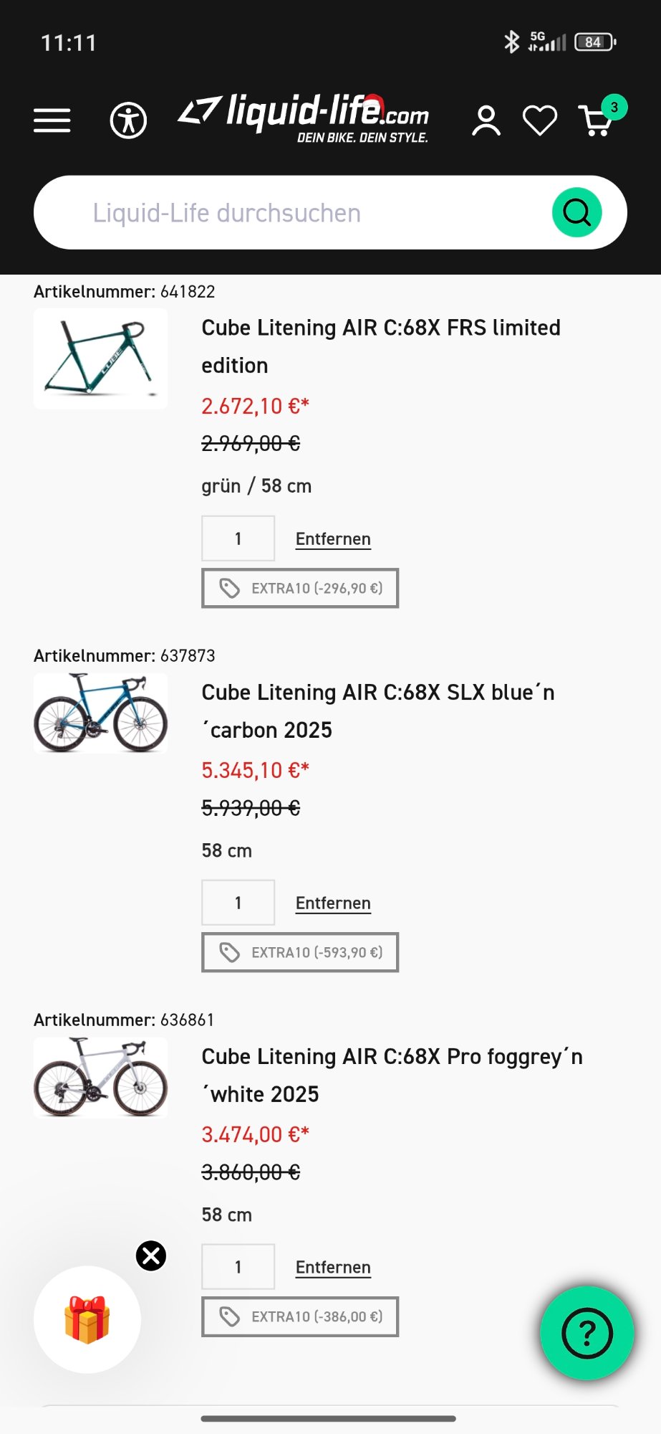Open the user account icon
Image resolution: width=661 pixels, height=1434 pixels.
tap(486, 120)
